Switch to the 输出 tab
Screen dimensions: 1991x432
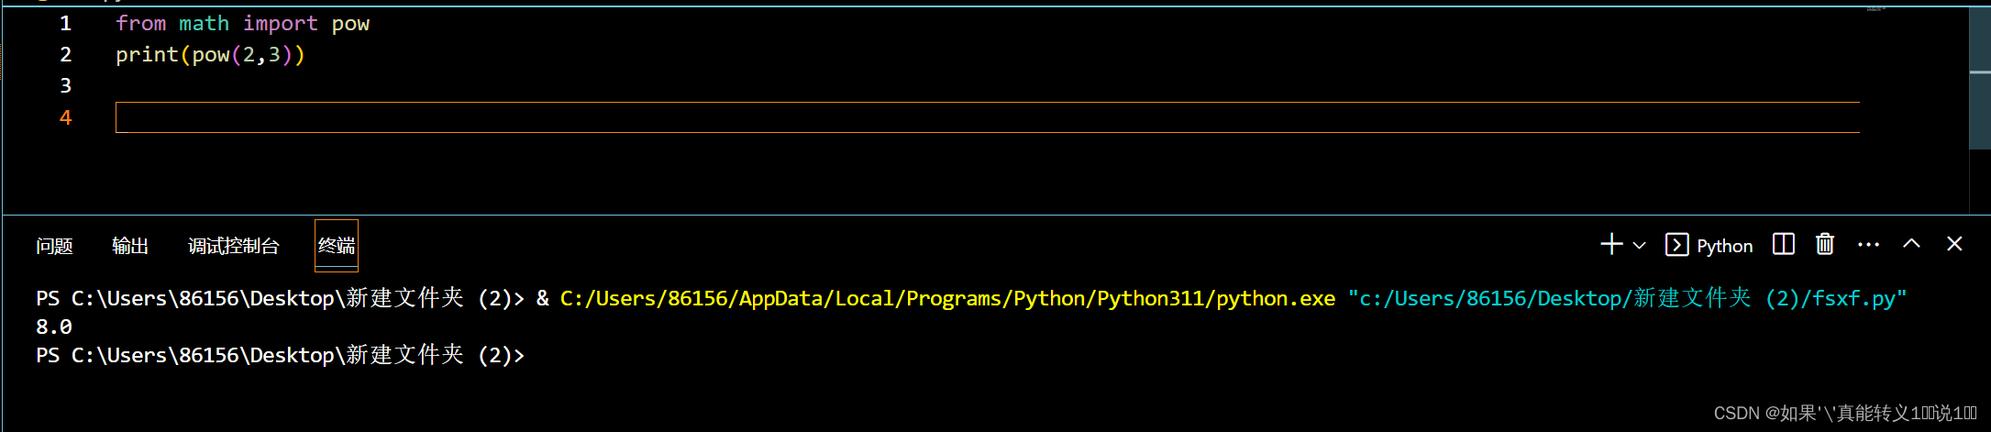129,246
